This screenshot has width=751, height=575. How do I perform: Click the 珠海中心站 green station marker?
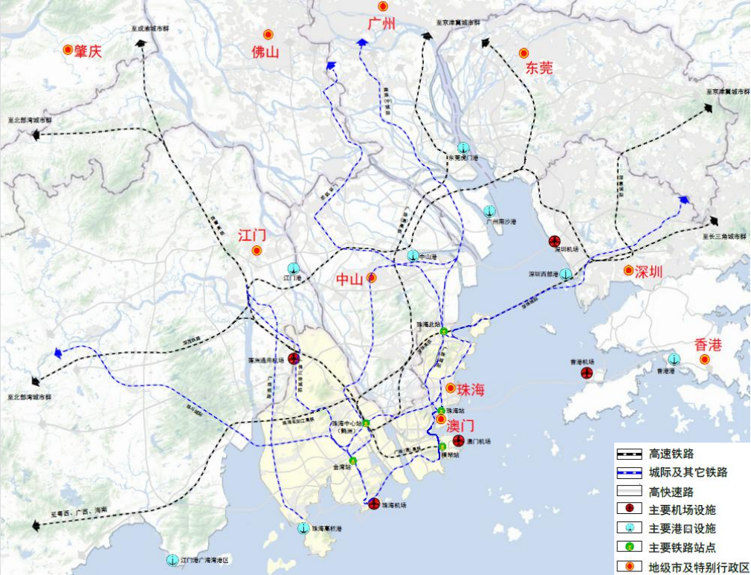366,423
